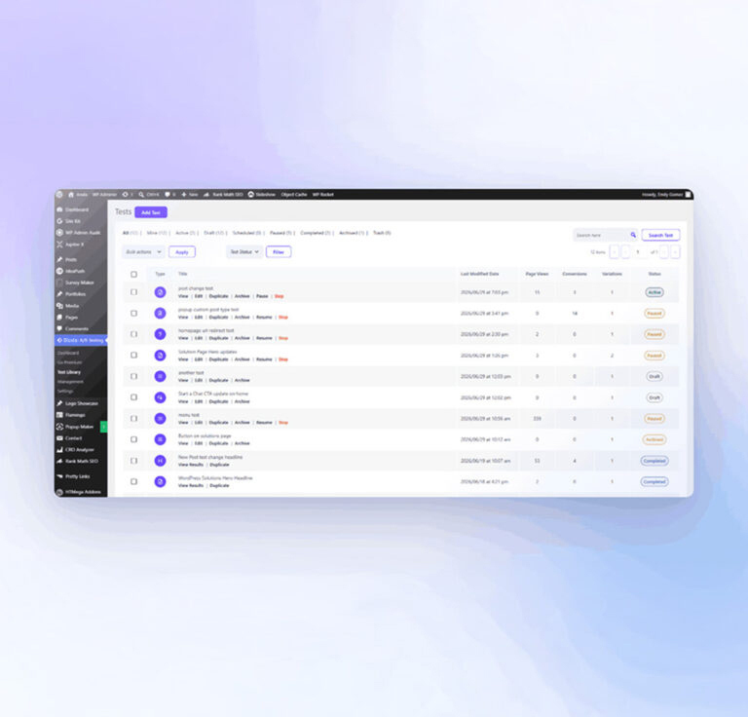Switch to the Paused filter tab

tap(280, 233)
